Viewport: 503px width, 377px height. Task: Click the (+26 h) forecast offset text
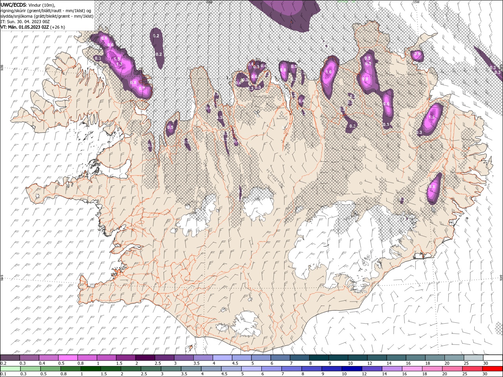pyautogui.click(x=57, y=27)
